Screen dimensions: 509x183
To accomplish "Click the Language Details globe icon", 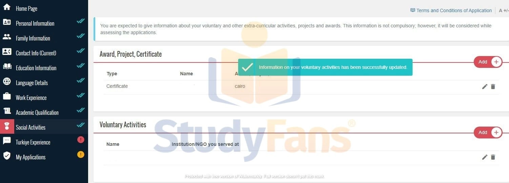I will (7, 81).
